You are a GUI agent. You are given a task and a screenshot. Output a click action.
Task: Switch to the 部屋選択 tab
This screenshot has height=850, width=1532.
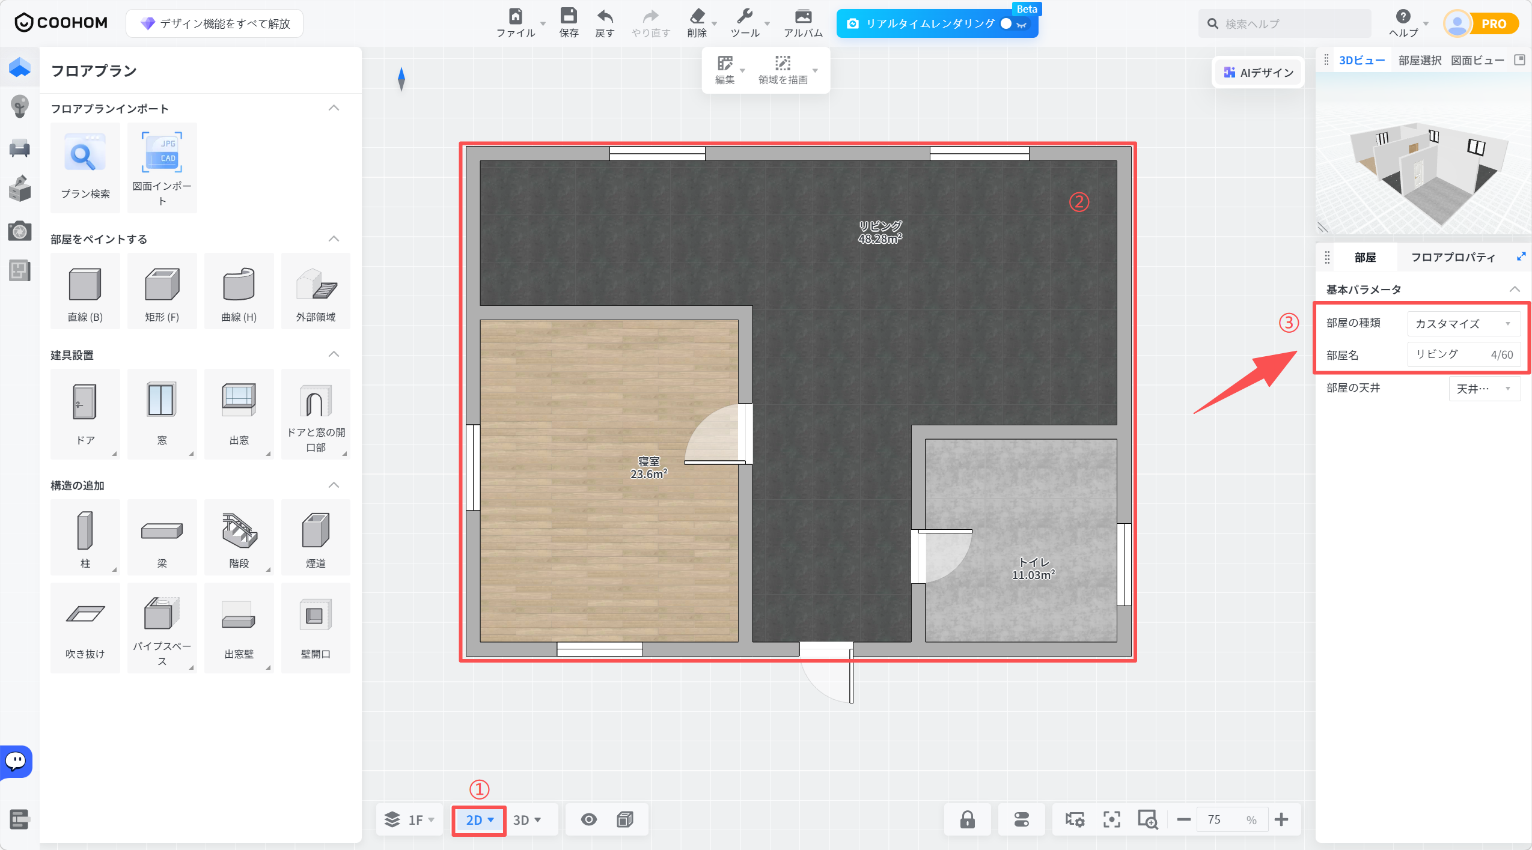[1420, 61]
